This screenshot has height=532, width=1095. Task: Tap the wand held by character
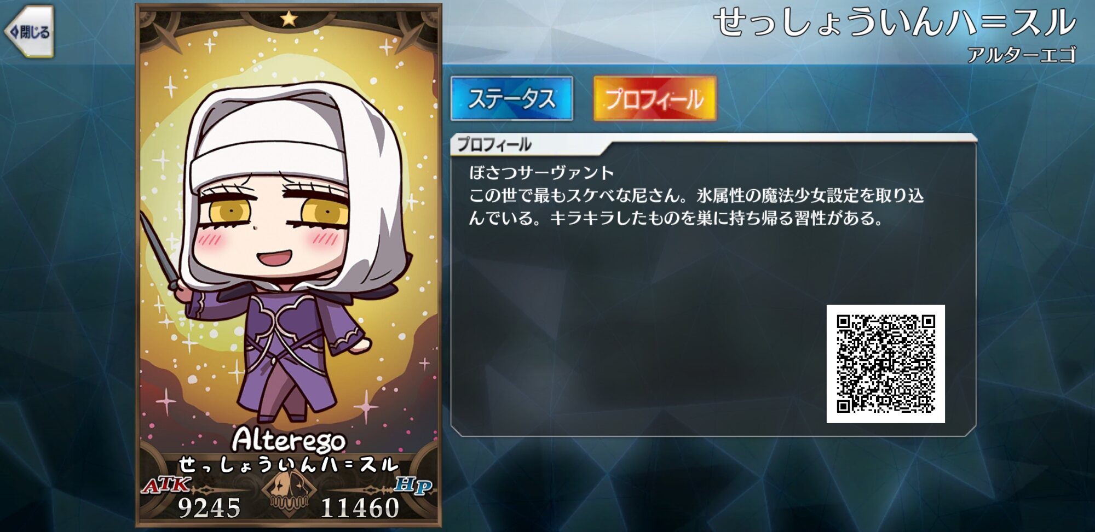tap(159, 252)
